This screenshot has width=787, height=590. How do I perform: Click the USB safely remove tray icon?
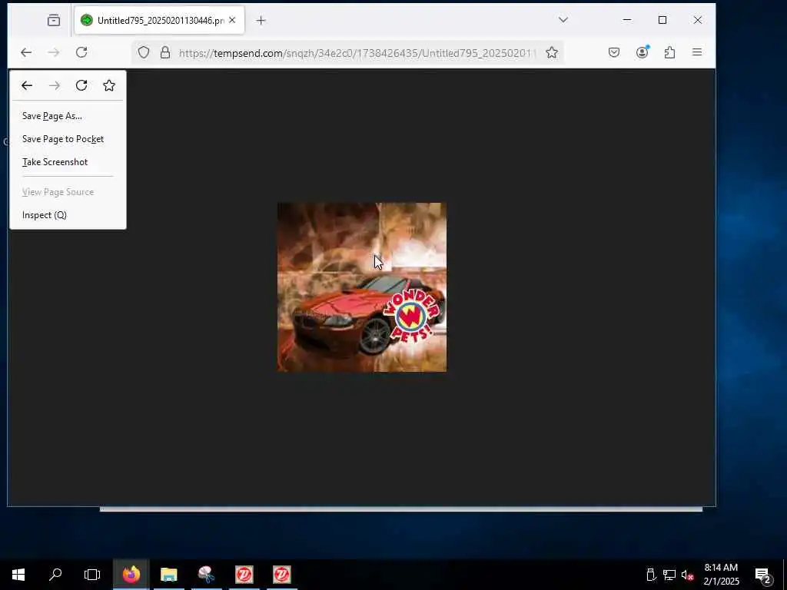click(651, 575)
